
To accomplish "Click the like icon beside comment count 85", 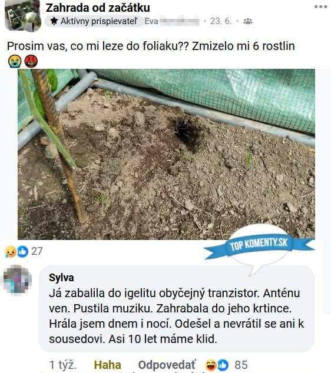I will tap(223, 365).
